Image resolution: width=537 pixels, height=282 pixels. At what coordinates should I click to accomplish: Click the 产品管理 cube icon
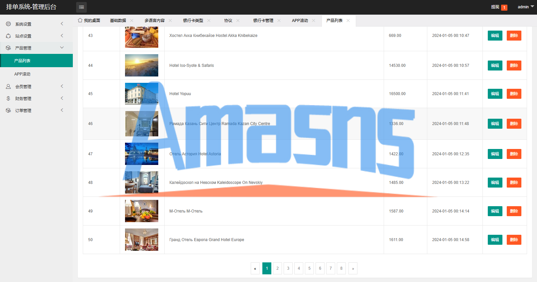[8, 48]
